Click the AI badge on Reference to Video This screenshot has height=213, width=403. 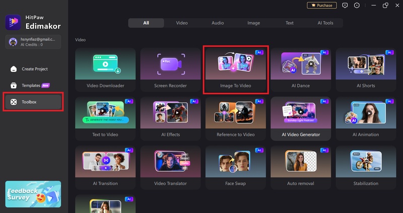click(x=259, y=101)
